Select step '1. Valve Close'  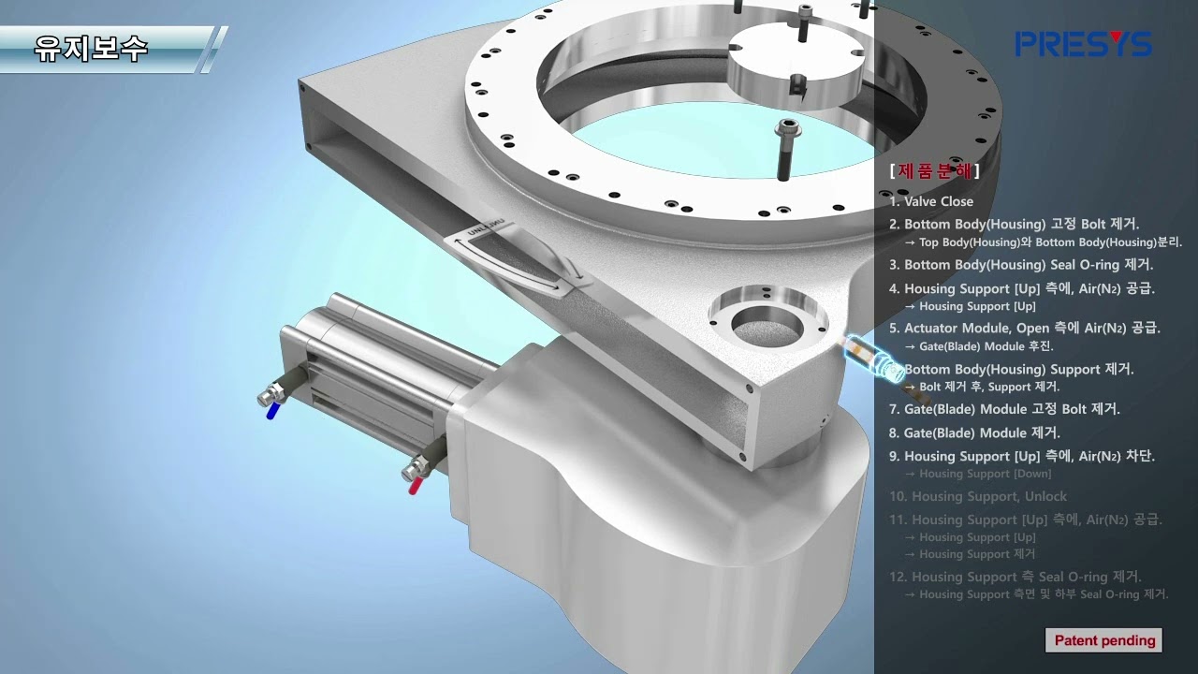click(931, 201)
